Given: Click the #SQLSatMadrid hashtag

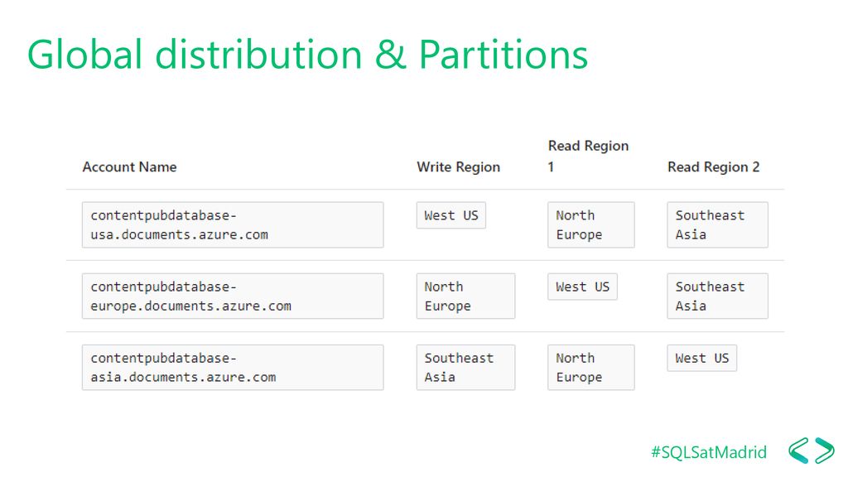Looking at the screenshot, I should click(x=709, y=452).
